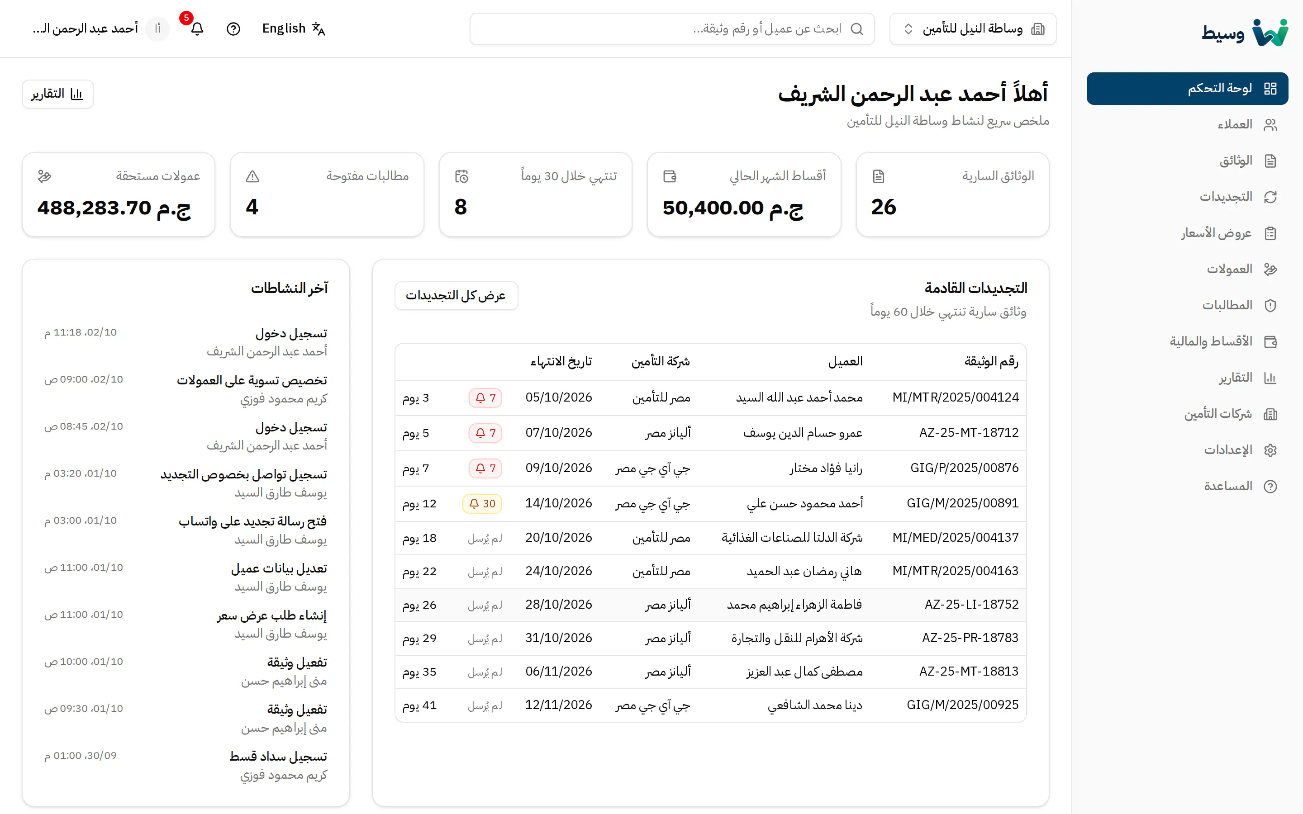Select الأقساط والمالية in sidebar
Screen dimensions: 1303x814
click(x=1187, y=341)
